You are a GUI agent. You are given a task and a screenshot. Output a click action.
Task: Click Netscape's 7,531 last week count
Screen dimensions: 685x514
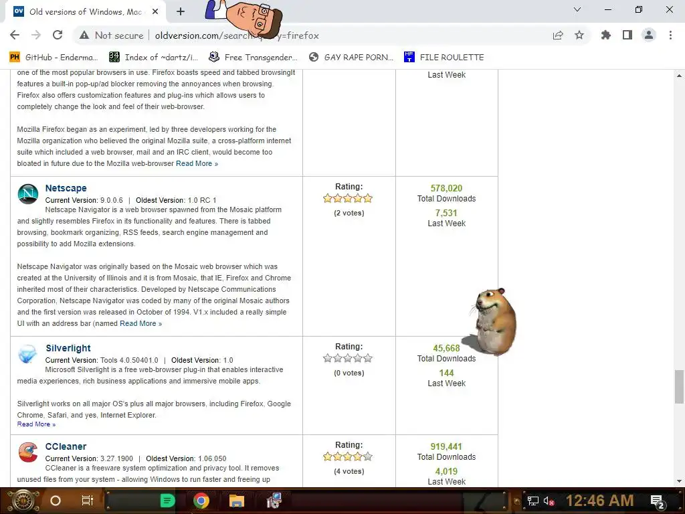(x=446, y=213)
